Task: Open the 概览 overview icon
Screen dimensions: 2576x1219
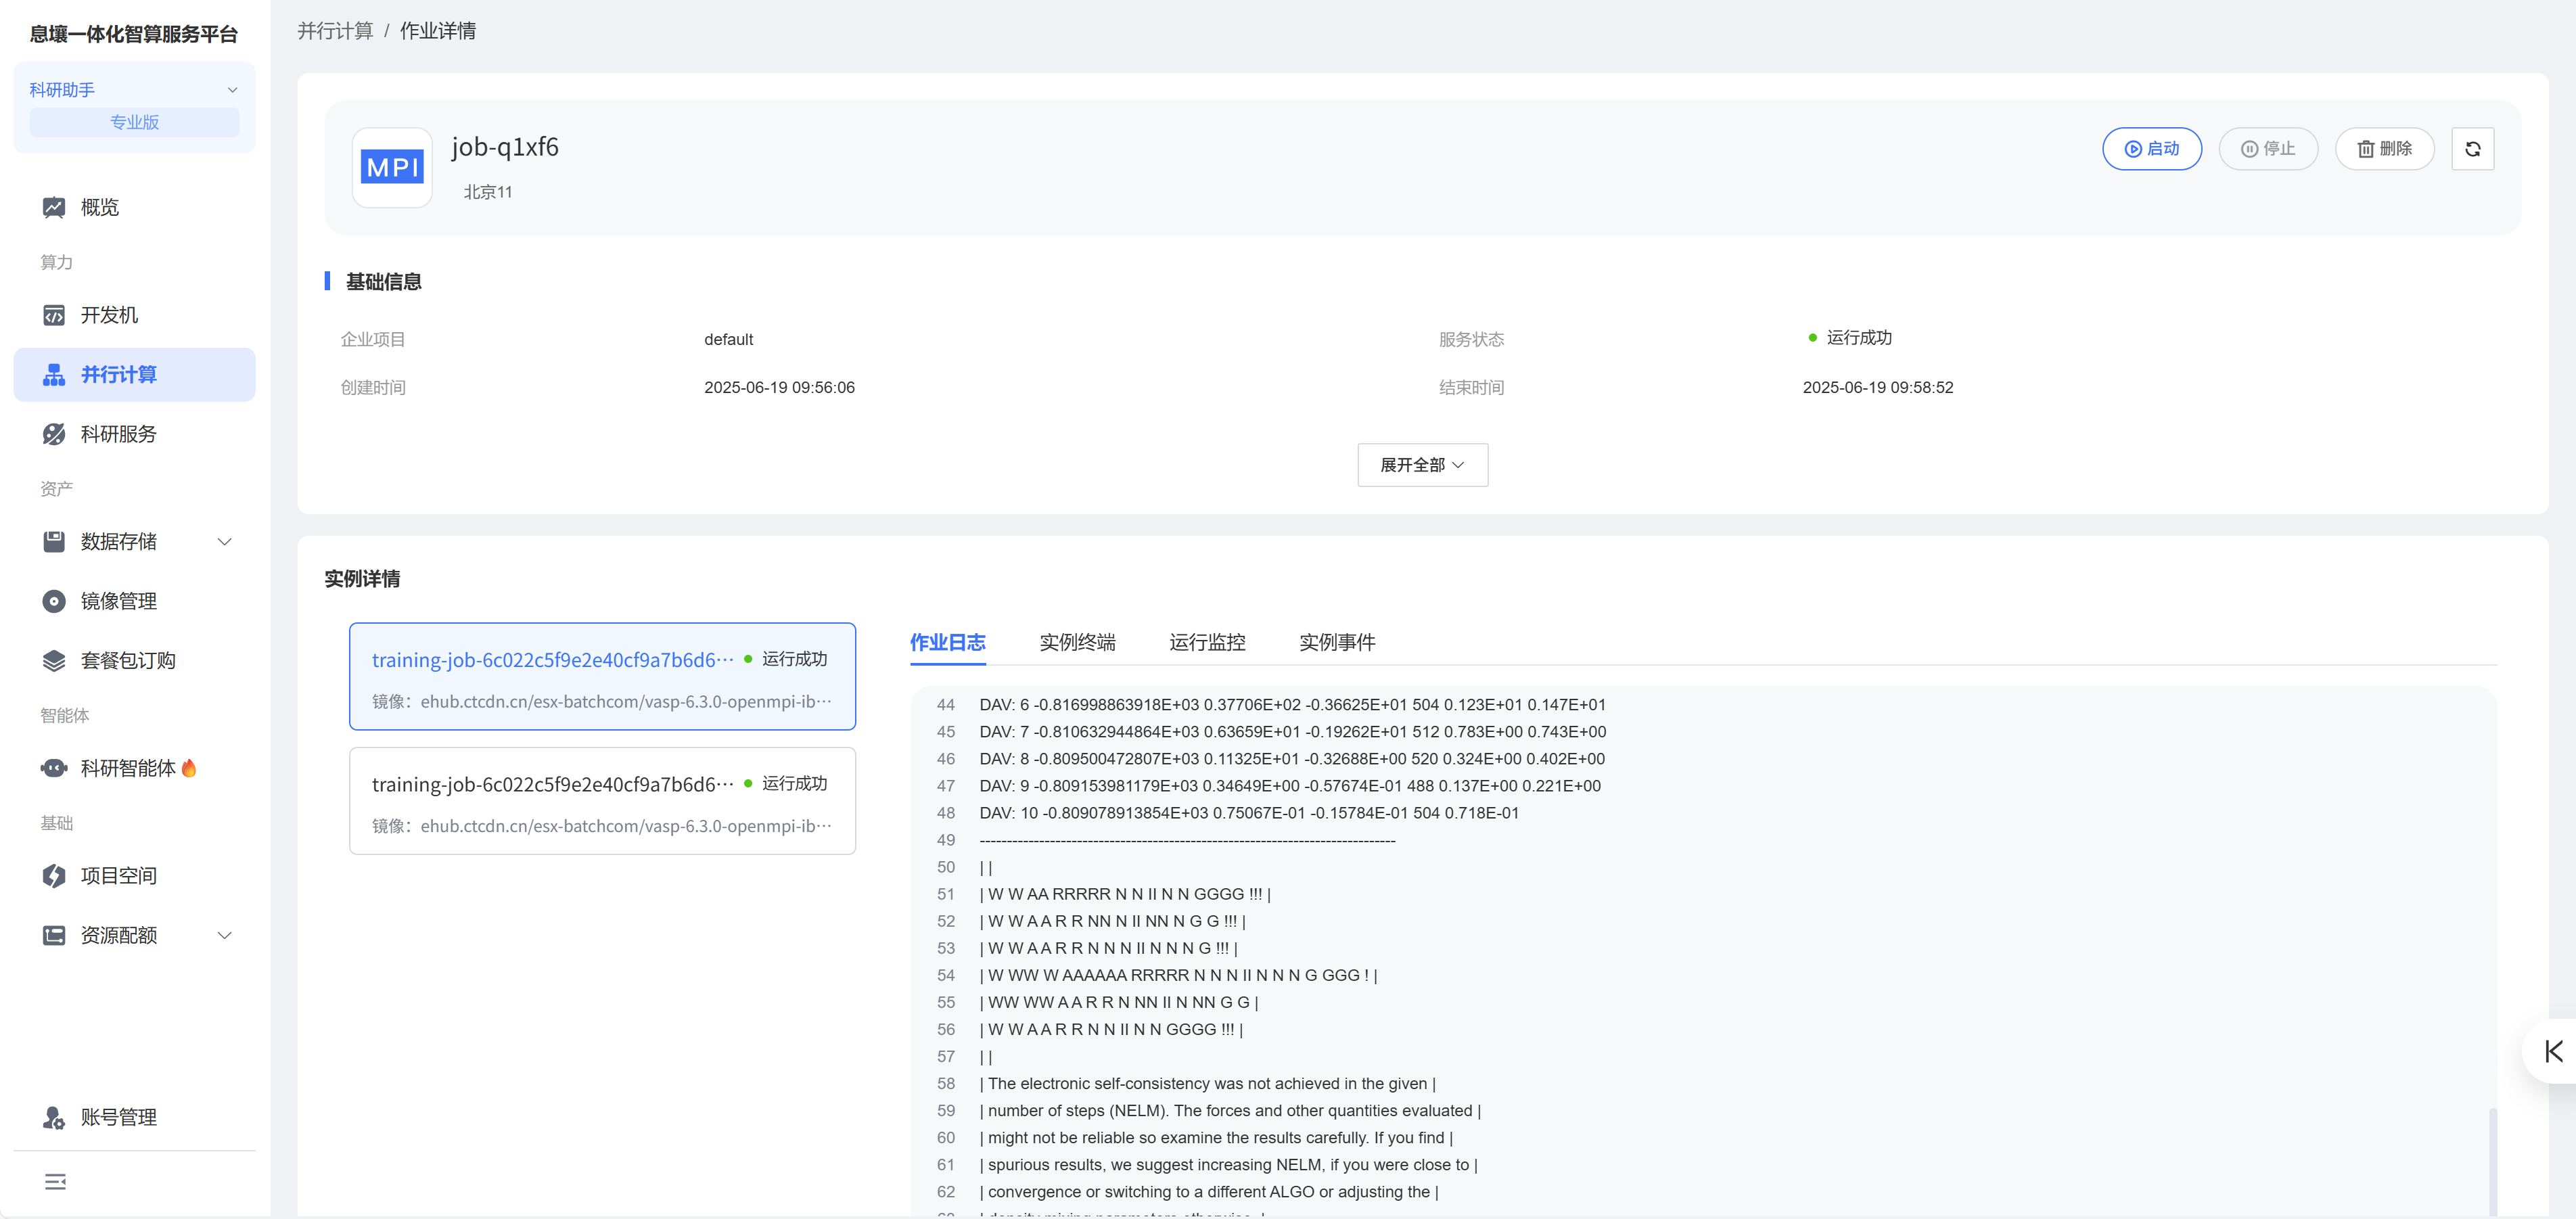Action: pos(54,207)
